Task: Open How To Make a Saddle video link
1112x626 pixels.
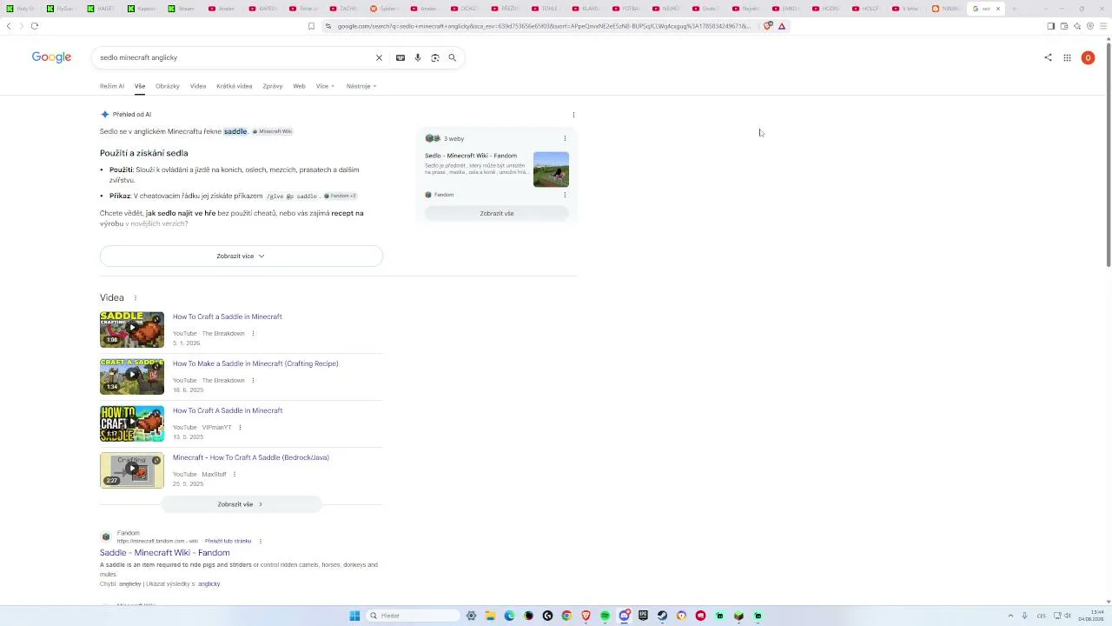Action: pos(256,363)
